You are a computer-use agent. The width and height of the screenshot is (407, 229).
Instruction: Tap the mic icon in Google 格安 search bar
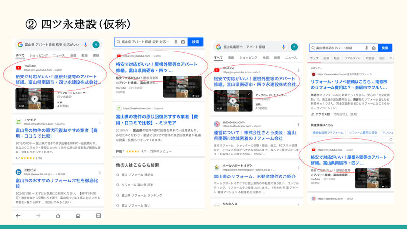coord(85,45)
